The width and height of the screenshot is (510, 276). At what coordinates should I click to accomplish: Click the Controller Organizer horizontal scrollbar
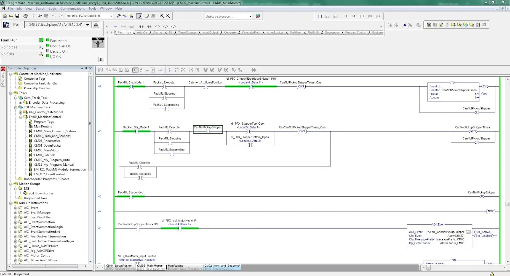coord(47,266)
